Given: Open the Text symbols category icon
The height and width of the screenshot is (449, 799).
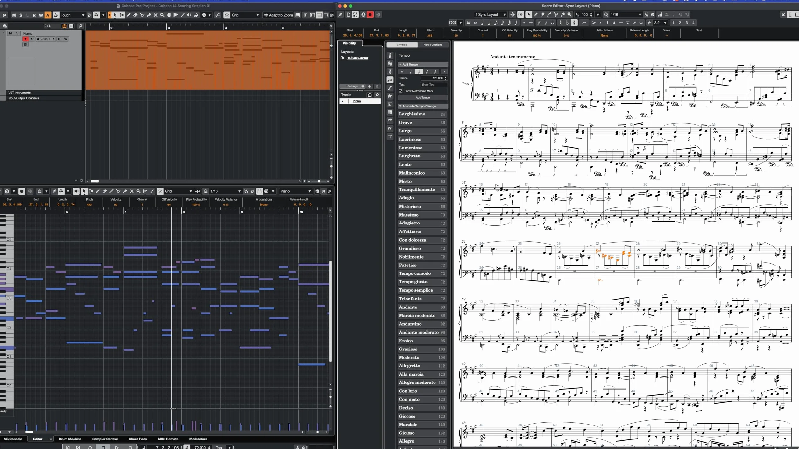Looking at the screenshot, I should [x=390, y=137].
